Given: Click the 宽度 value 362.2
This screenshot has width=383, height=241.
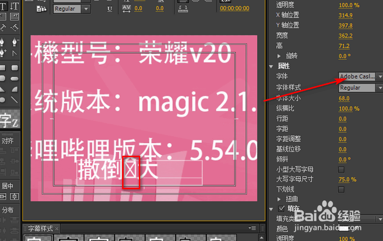Looking at the screenshot, I should (345, 36).
